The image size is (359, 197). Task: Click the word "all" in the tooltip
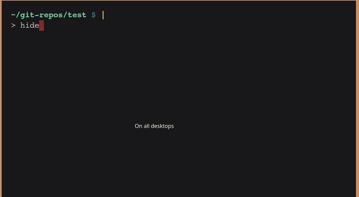click(x=146, y=126)
